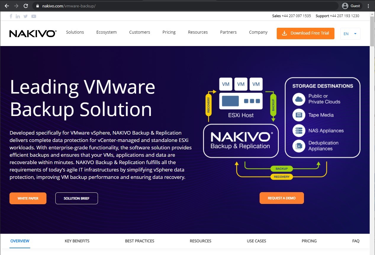Click the Public or Private Clouds icon
This screenshot has width=375, height=255.
pyautogui.click(x=299, y=99)
